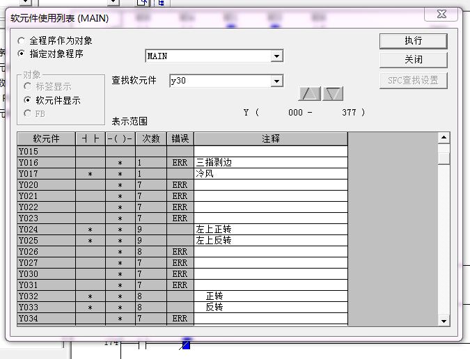Viewport: 470px width, 359px height.
Task: Click the vertical scrollbar thumb
Action: (x=444, y=158)
